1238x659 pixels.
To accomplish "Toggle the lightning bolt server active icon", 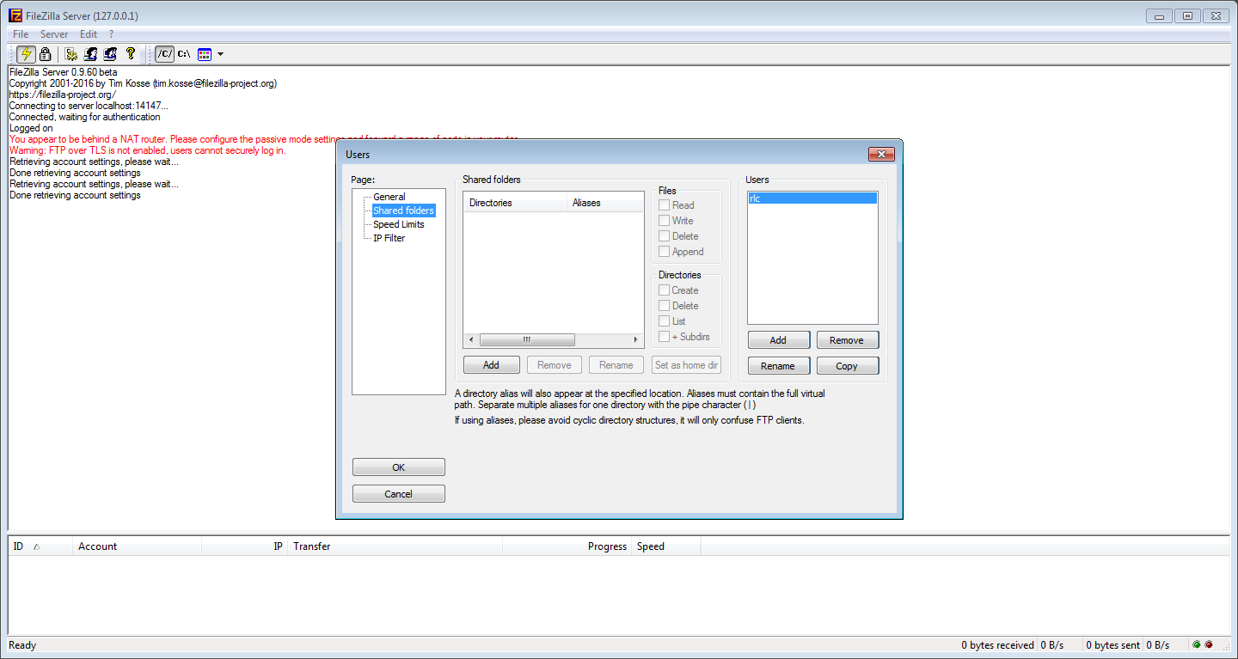I will pyautogui.click(x=26, y=53).
